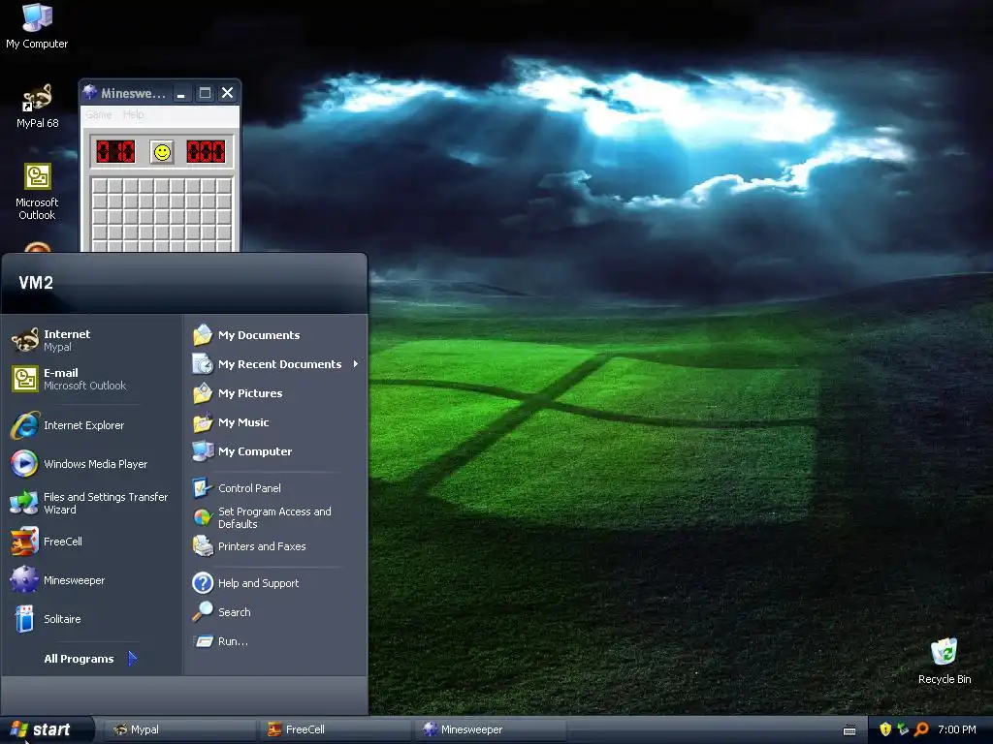Close the Minesweeper window
This screenshot has width=993, height=744.
[x=227, y=93]
